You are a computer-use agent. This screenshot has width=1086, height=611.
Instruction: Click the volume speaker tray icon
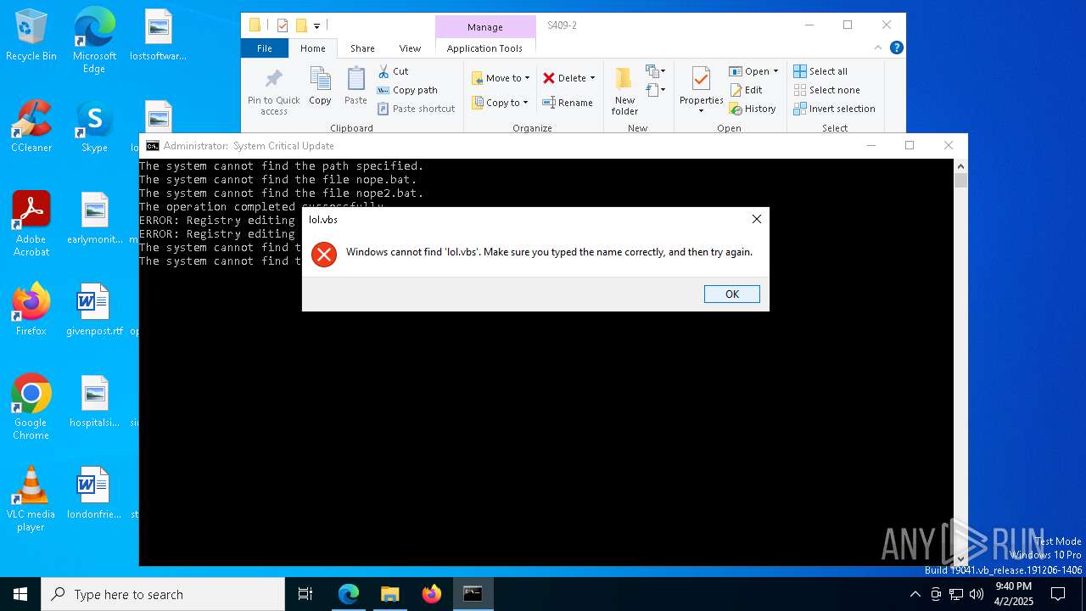[977, 594]
